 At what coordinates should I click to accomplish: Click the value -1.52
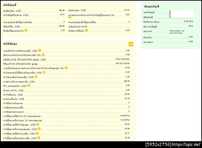pyautogui.click(x=127, y=50)
